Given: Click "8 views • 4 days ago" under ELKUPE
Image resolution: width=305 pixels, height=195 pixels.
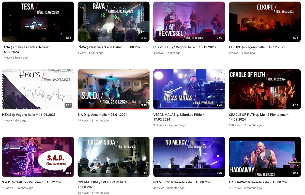Looking at the screenshot, I should click(242, 53).
